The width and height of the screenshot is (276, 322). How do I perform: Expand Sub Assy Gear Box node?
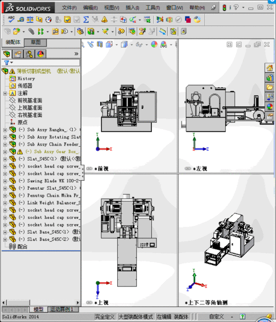tap(5, 152)
